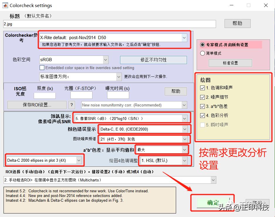Close the Colorcheck settings window
The image size is (275, 217).
[266, 6]
